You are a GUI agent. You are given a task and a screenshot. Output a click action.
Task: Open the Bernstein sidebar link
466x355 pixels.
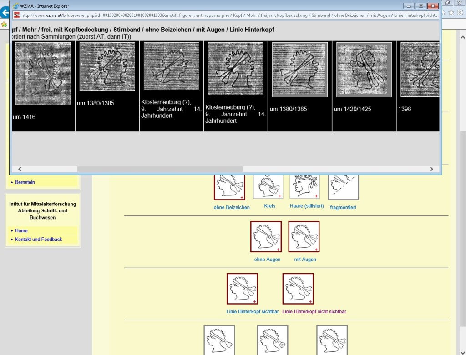tap(25, 182)
